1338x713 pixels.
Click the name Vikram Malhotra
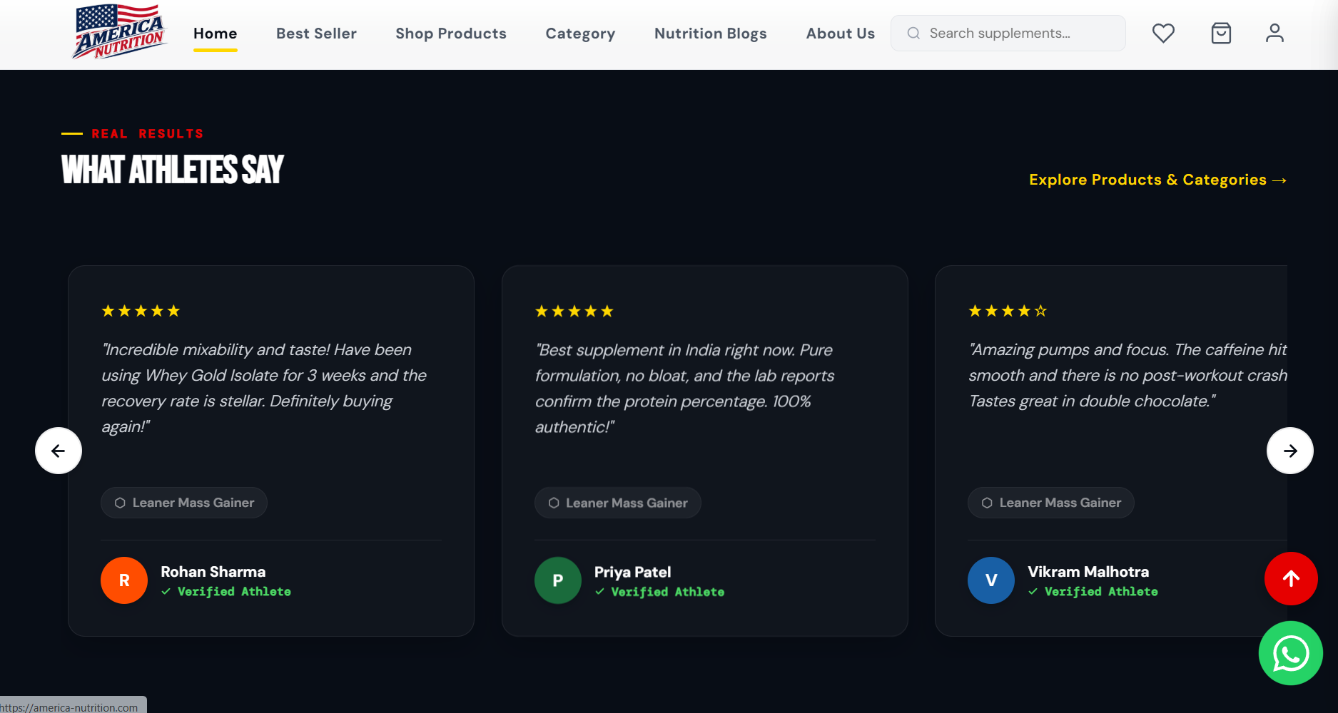1088,572
